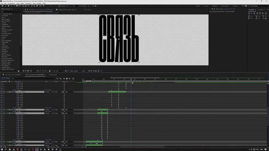Open the Composition menu
This screenshot has width=269, height=151.
pos(11,3)
